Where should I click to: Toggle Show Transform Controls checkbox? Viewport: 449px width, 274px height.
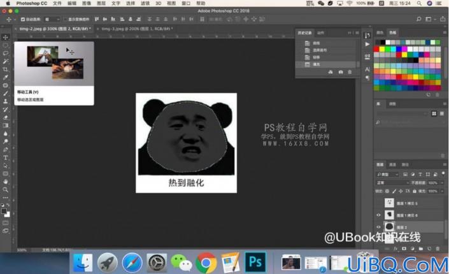(66, 19)
